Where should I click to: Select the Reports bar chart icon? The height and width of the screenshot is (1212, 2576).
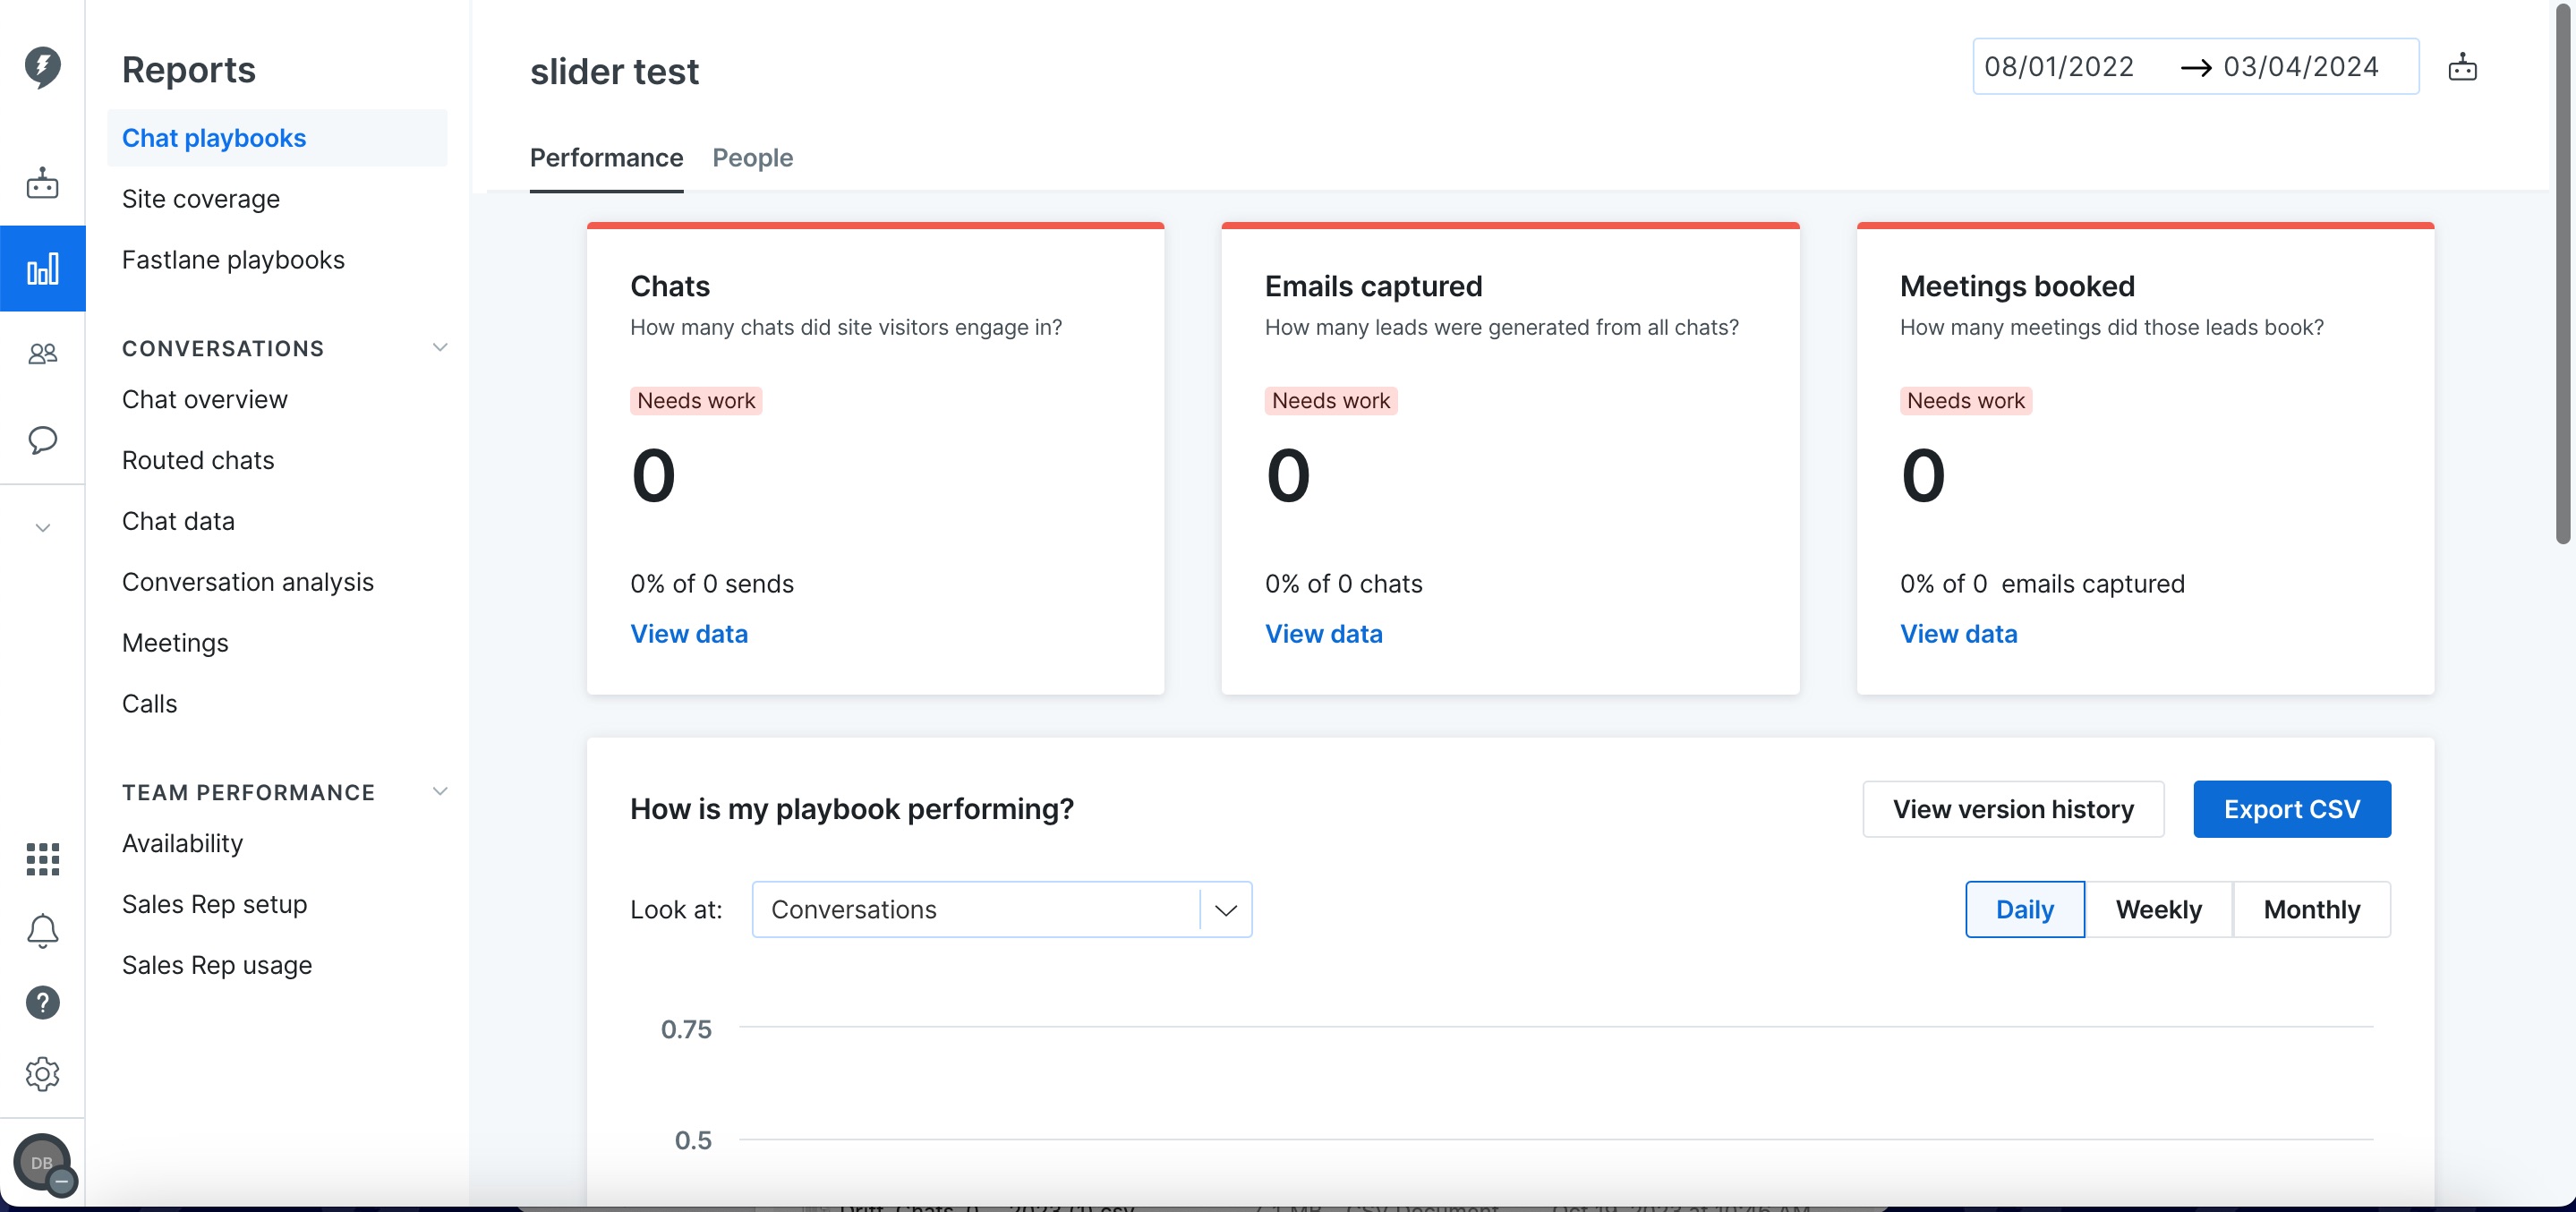point(42,268)
